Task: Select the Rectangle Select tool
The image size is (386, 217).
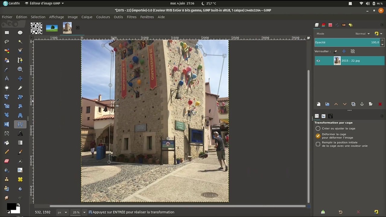Action: click(7, 33)
